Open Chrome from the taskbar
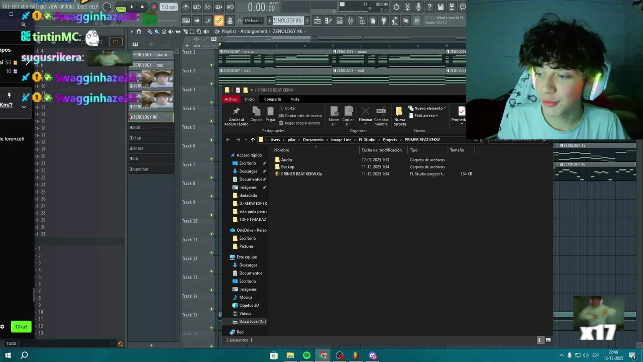The height and width of the screenshot is (362, 643). click(323, 355)
